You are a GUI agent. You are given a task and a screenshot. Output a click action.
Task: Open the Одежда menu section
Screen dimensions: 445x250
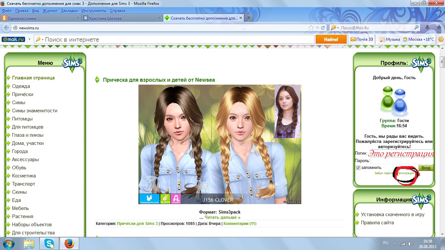click(x=21, y=86)
